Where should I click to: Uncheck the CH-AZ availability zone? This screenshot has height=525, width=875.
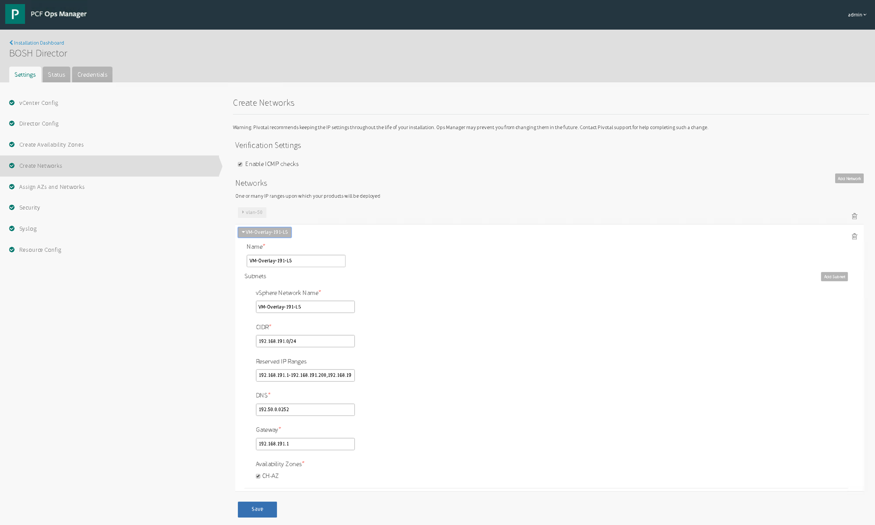click(x=258, y=476)
